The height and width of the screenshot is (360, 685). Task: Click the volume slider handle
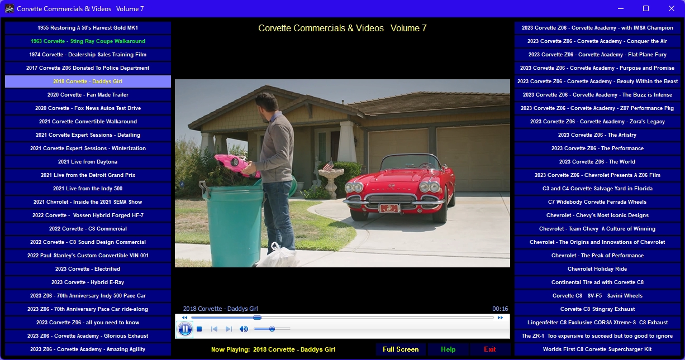point(272,329)
